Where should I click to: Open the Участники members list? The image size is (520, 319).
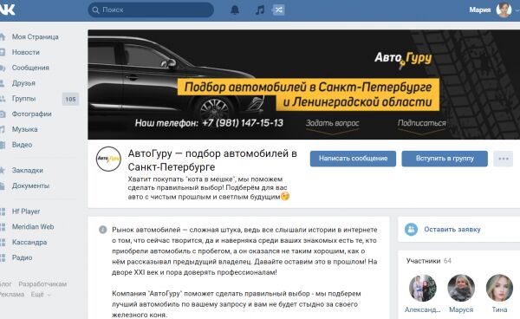tap(429, 261)
